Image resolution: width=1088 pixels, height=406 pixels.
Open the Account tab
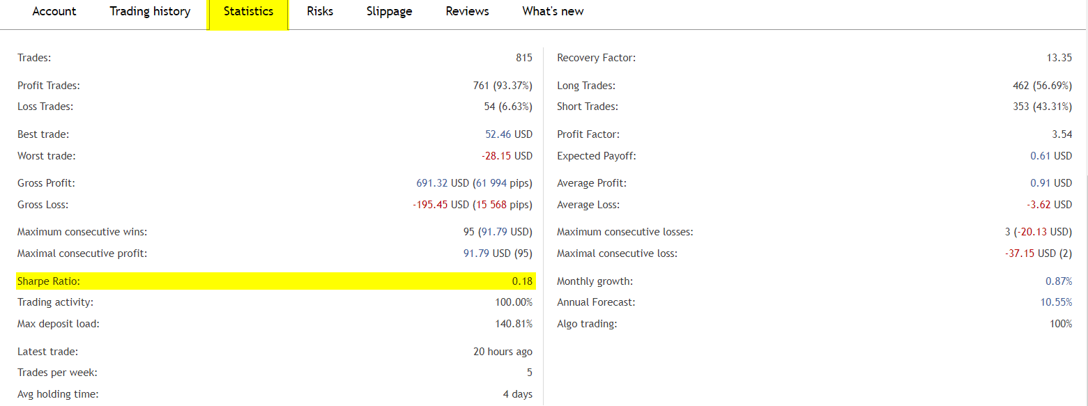pos(54,11)
